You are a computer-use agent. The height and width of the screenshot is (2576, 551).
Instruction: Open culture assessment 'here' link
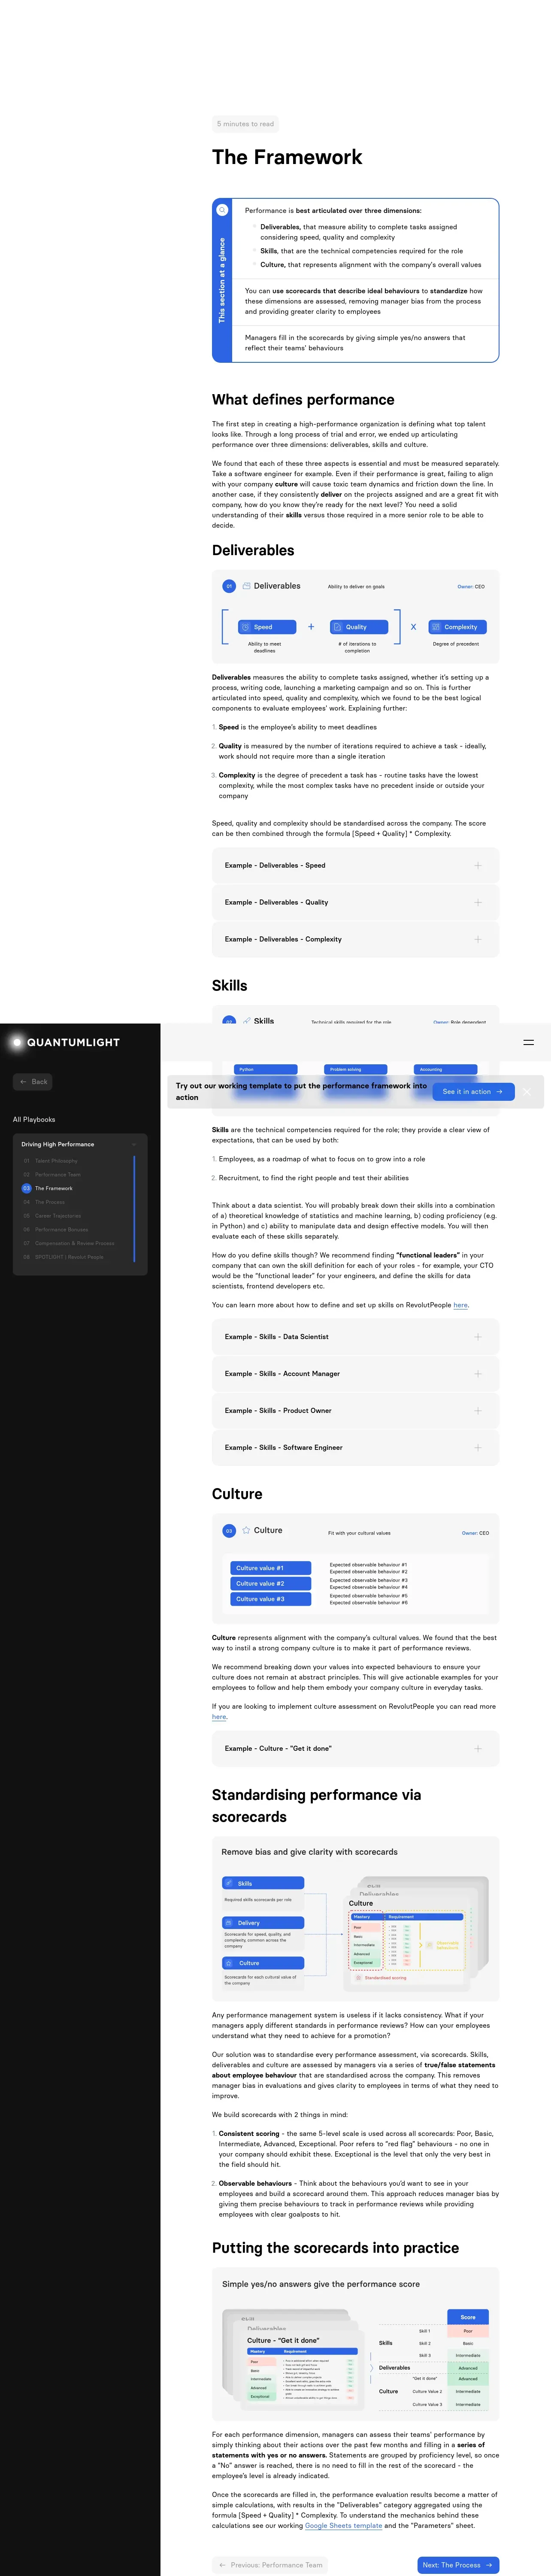coord(219,1717)
